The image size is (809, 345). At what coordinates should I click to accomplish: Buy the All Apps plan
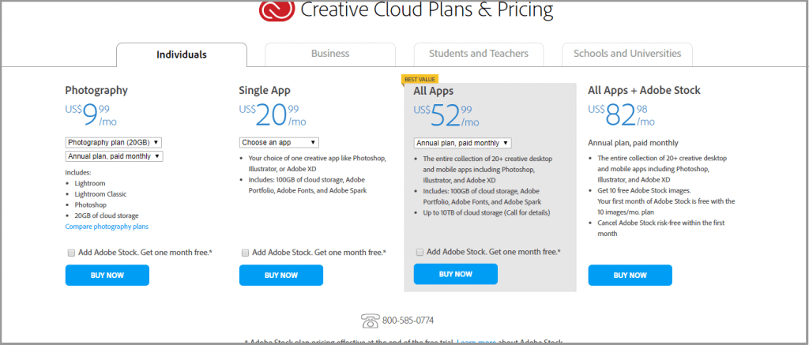point(455,274)
